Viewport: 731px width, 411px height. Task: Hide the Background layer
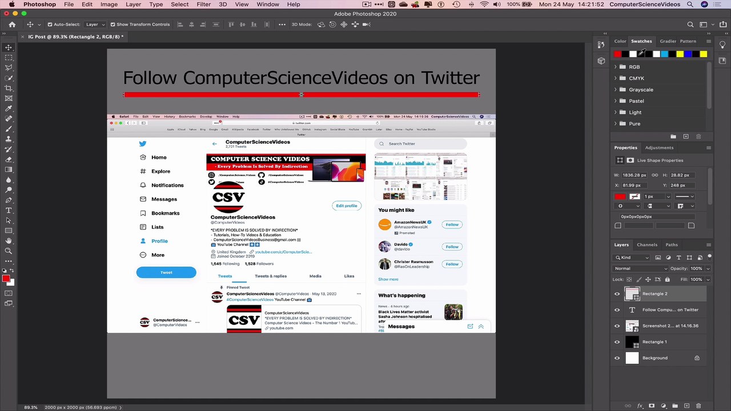[617, 358]
